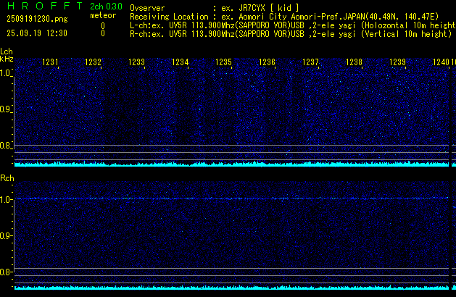This screenshot has width=456, height=297.
Task: Click the 0.8 frequency tick in Rch
Action: [7, 272]
